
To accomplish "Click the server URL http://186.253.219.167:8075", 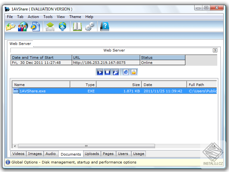I will click(x=99, y=63).
